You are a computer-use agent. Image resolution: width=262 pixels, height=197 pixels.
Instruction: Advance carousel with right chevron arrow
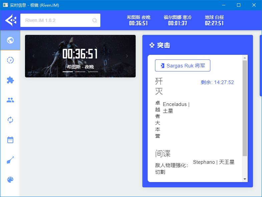(x=127, y=56)
